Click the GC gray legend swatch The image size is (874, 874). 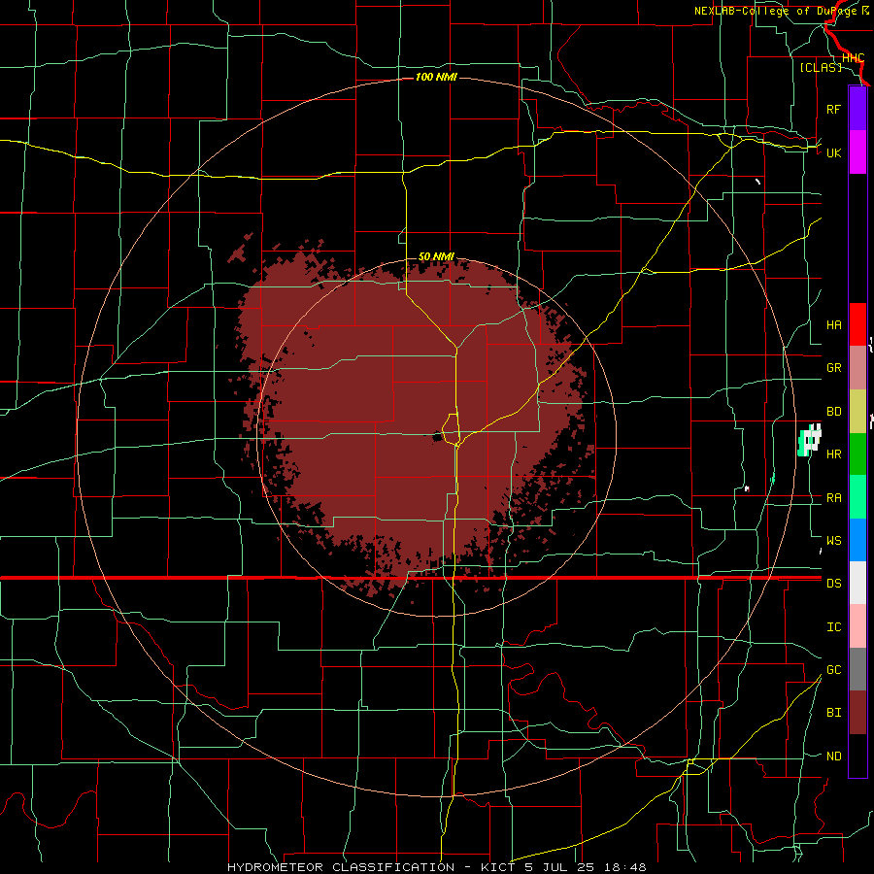tap(857, 669)
